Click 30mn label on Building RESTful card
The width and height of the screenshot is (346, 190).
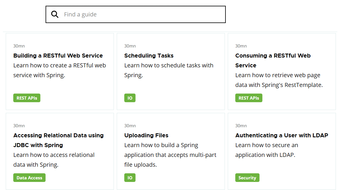coord(19,46)
